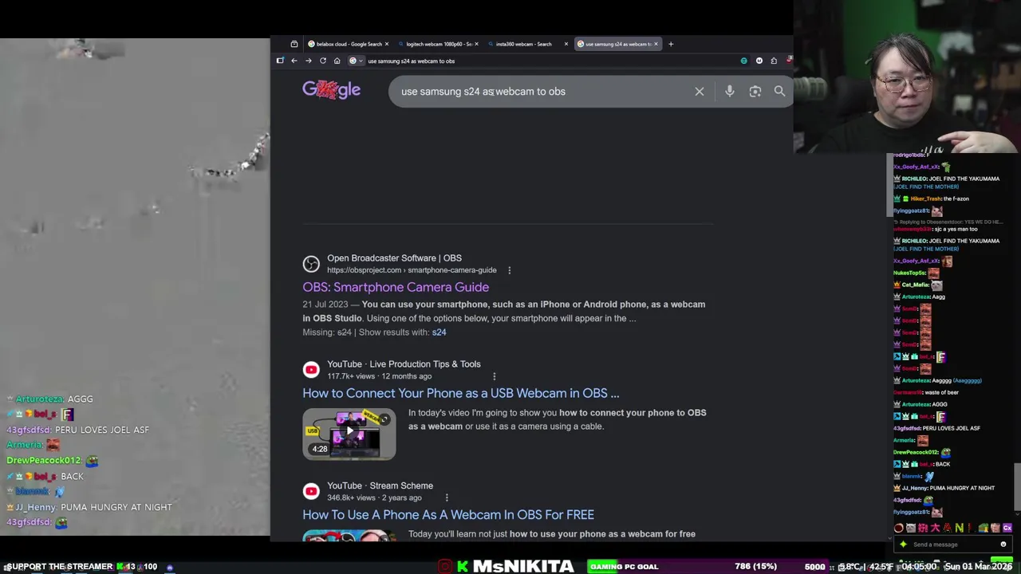
Task: Open 'OBS: Smartphone Camera Guide' result link
Action: [x=396, y=287]
